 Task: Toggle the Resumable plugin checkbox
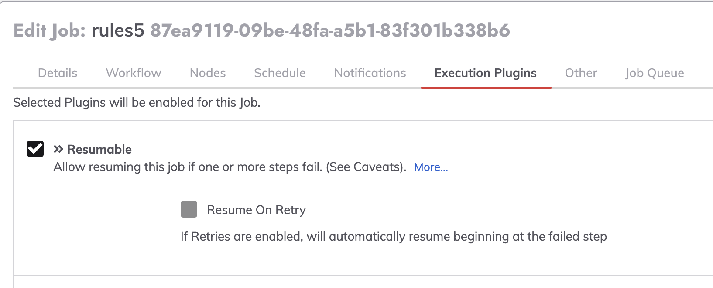click(x=35, y=149)
